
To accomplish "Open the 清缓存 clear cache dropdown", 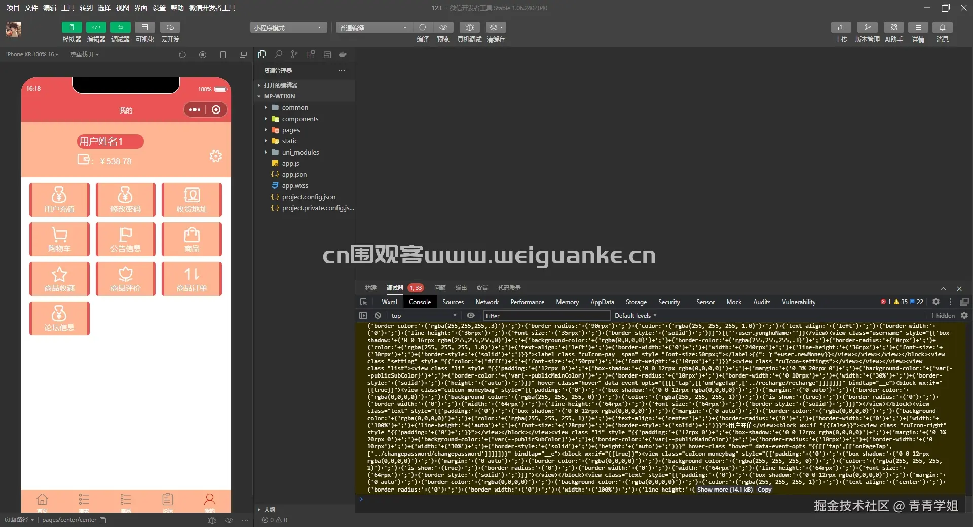I will pyautogui.click(x=496, y=27).
